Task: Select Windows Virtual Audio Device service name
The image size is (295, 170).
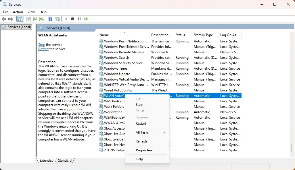Action: coord(126,79)
